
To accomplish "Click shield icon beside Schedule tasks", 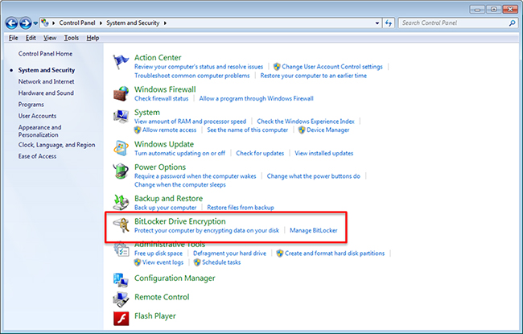I will [x=197, y=262].
